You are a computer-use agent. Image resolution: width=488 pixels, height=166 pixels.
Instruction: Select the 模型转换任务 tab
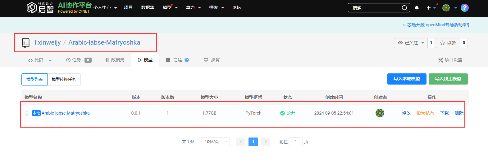64,79
